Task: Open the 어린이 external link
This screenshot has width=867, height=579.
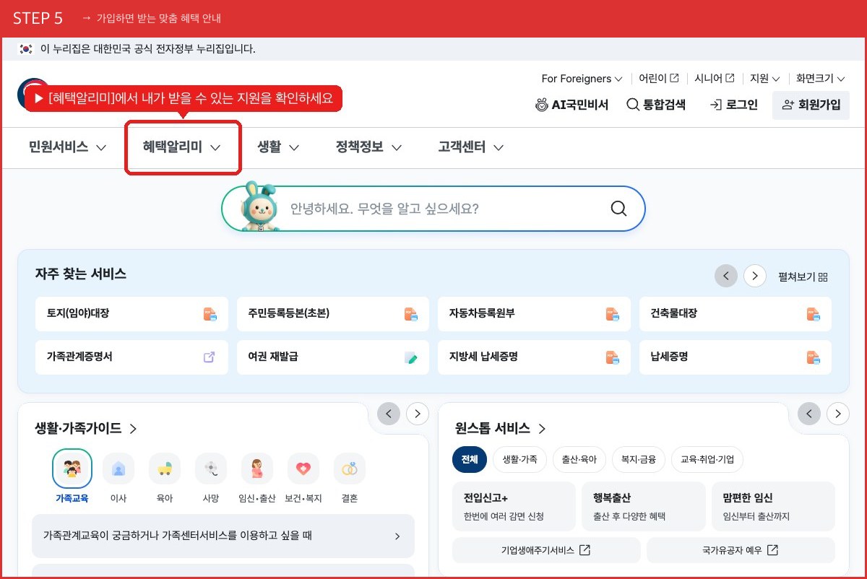Action: (658, 78)
